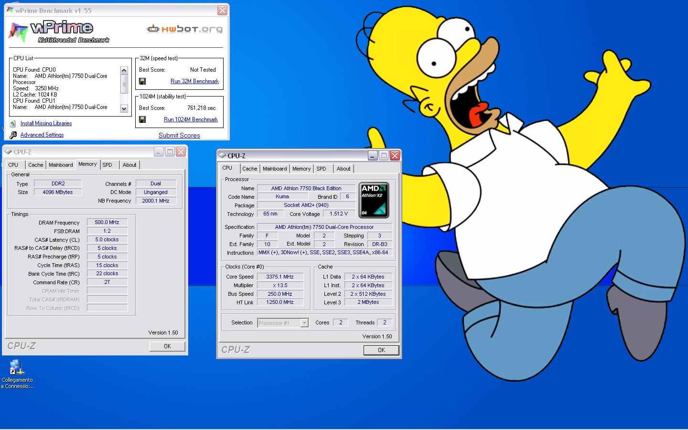Click the CPU-Z Memory window title icon
The width and height of the screenshot is (688, 430).
[8, 152]
